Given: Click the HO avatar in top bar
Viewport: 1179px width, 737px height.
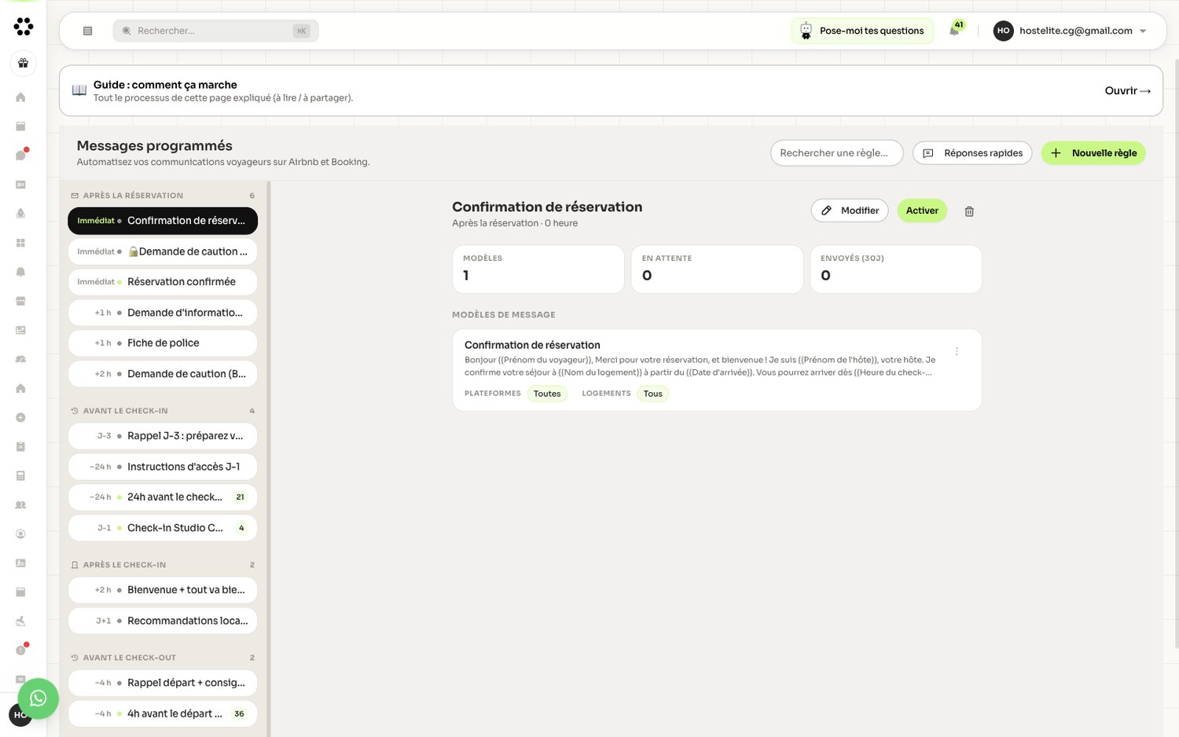Looking at the screenshot, I should pos(1003,31).
